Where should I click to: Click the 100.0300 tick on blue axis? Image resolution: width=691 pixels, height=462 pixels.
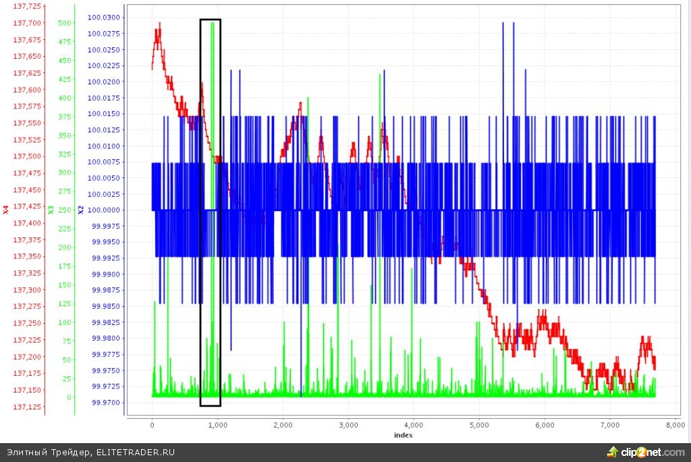[x=105, y=18]
